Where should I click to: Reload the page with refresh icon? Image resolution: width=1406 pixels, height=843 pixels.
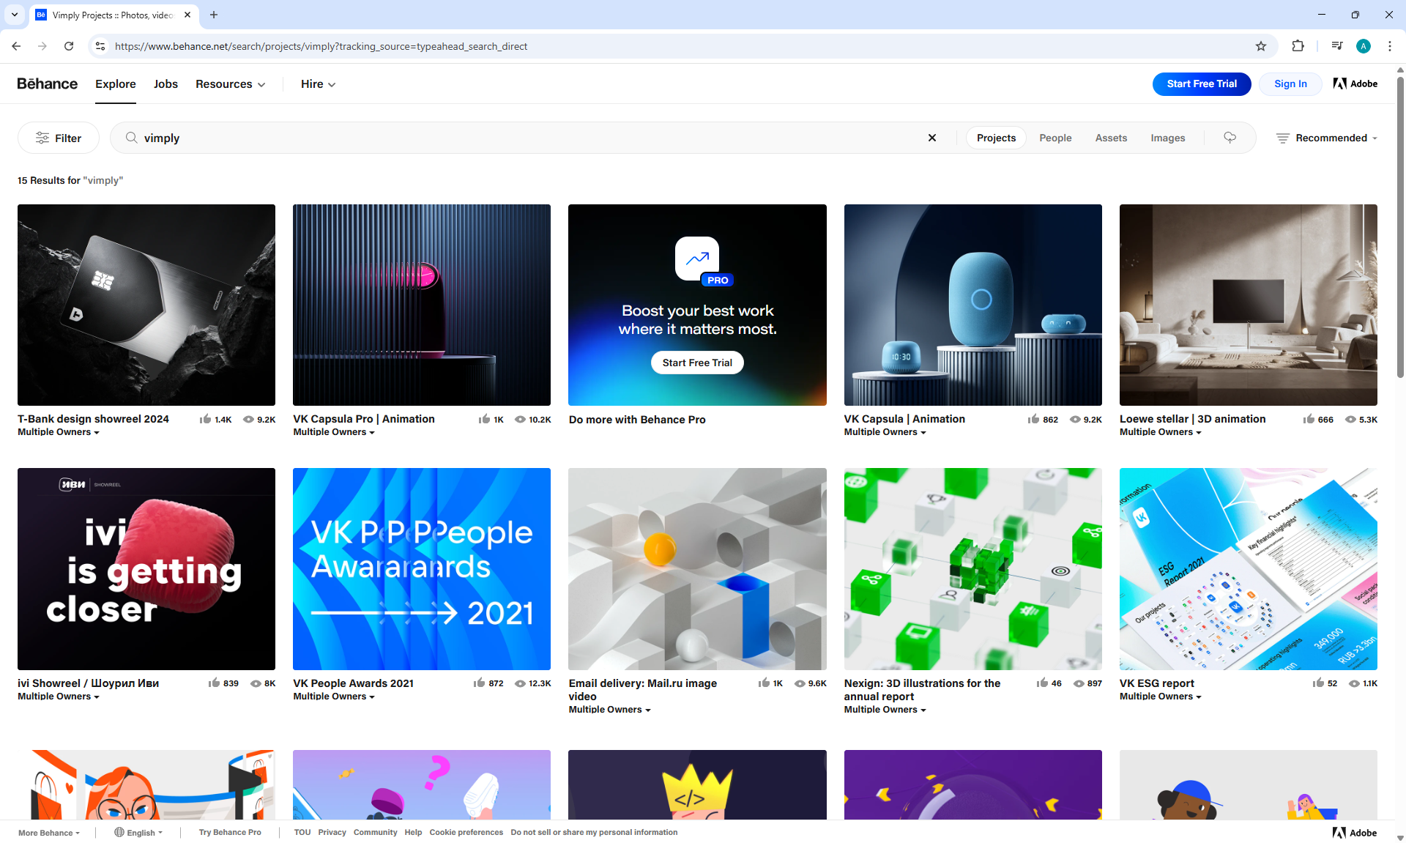pyautogui.click(x=69, y=46)
